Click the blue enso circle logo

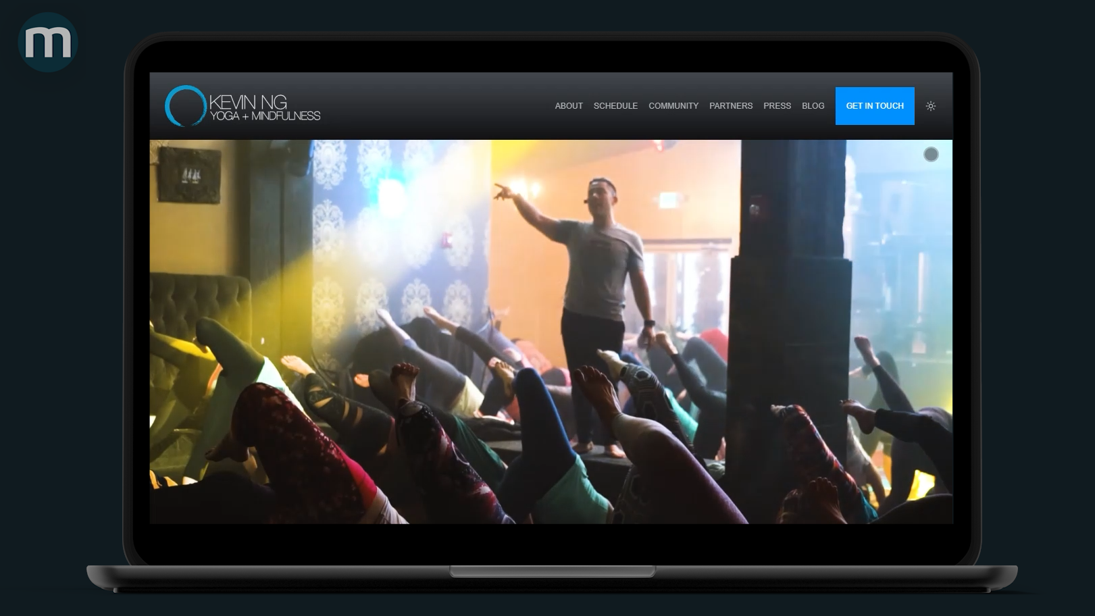pos(184,106)
